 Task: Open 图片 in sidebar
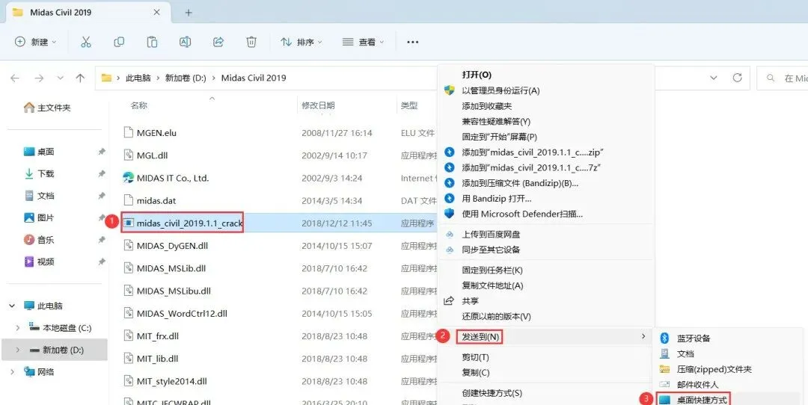click(39, 218)
